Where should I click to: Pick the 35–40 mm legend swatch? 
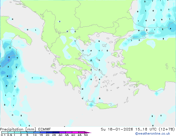(69, 132)
